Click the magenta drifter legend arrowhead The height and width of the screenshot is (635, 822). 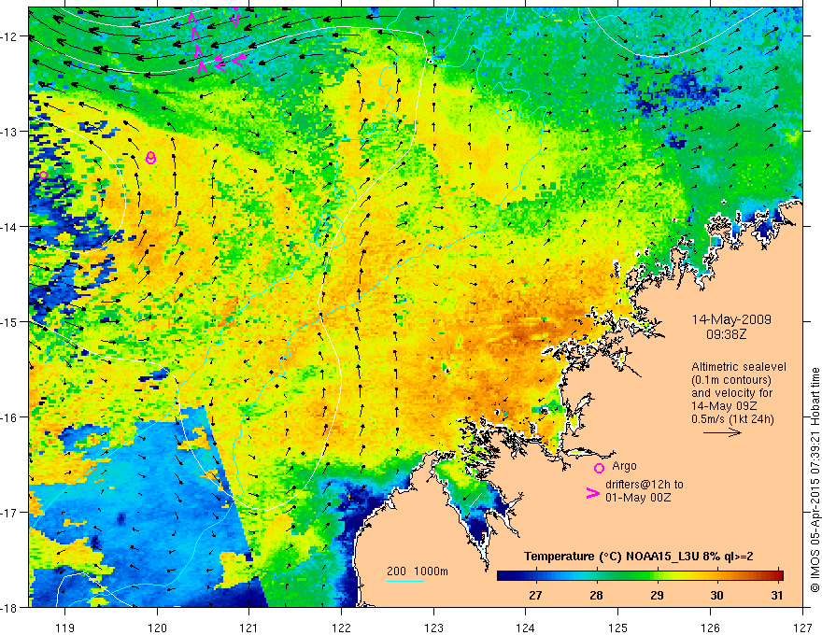pyautogui.click(x=592, y=493)
